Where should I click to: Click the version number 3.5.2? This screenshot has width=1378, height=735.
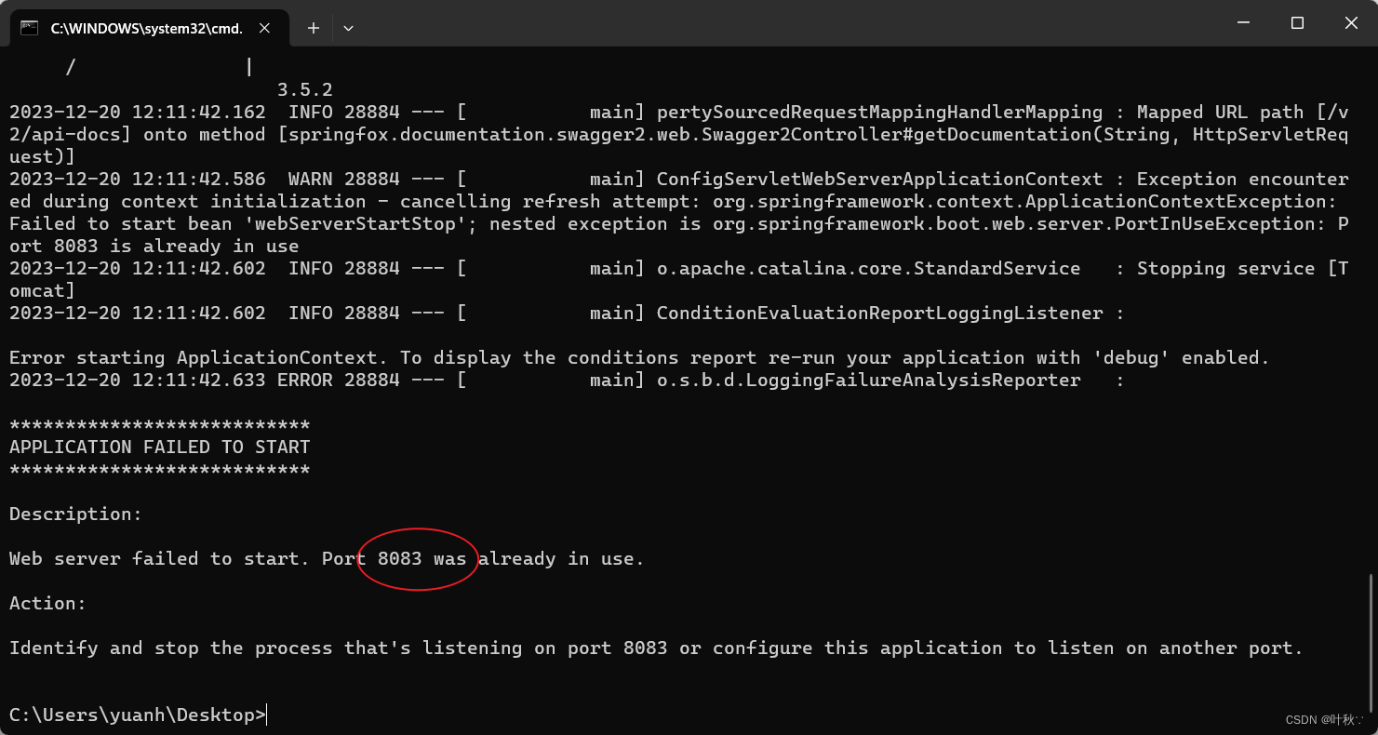click(305, 89)
